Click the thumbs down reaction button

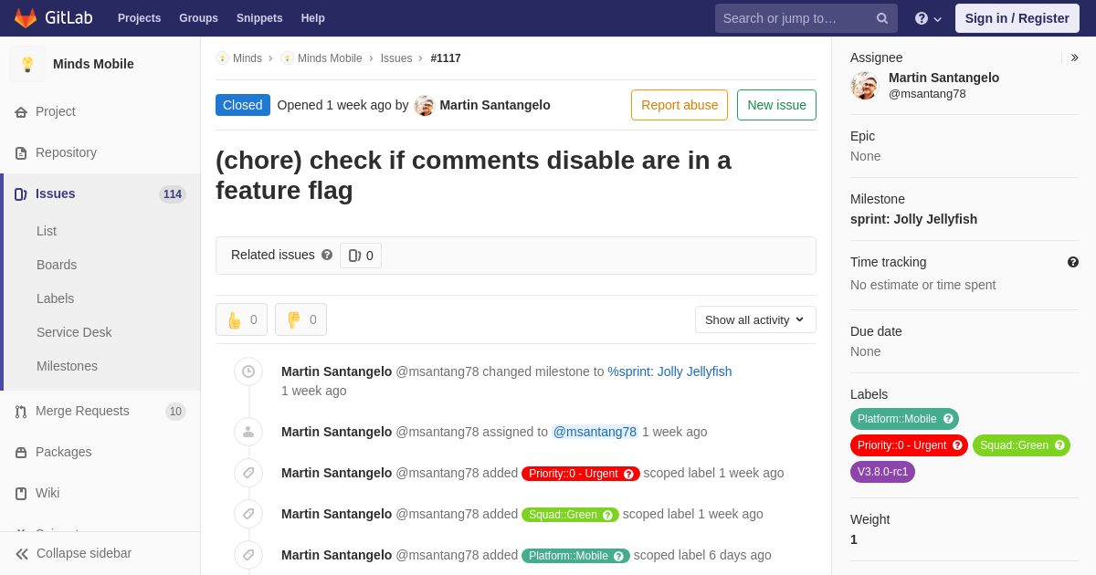(x=300, y=319)
